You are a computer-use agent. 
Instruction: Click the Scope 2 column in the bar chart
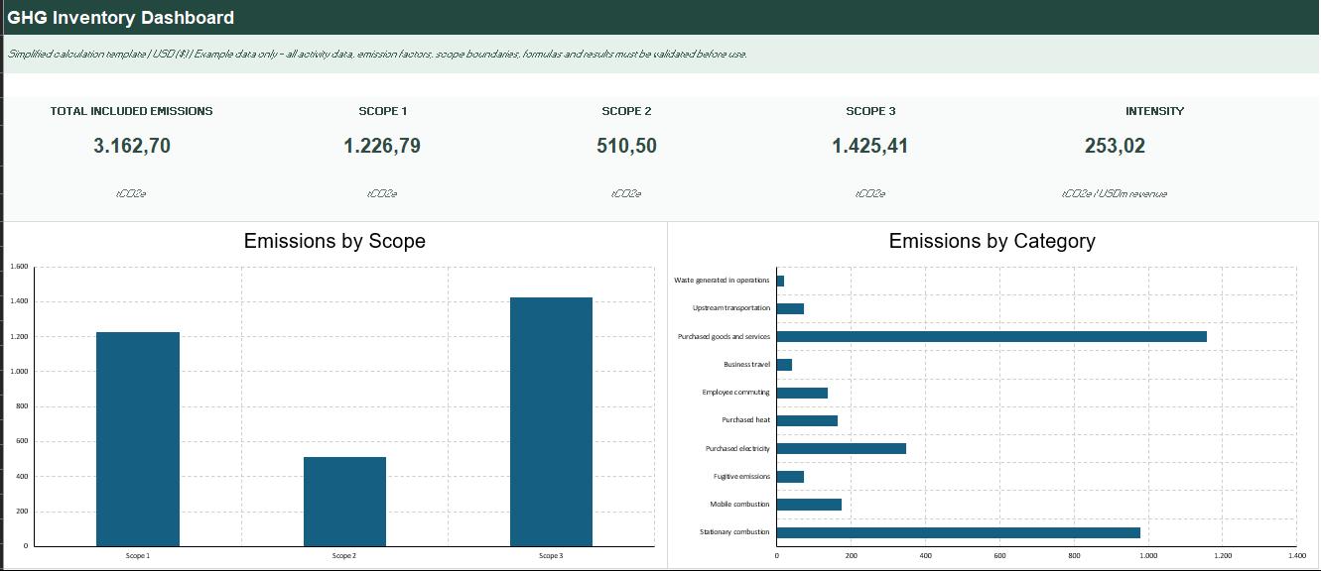(x=344, y=502)
